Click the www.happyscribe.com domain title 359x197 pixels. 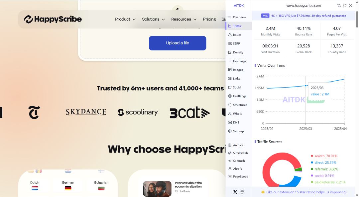[303, 6]
